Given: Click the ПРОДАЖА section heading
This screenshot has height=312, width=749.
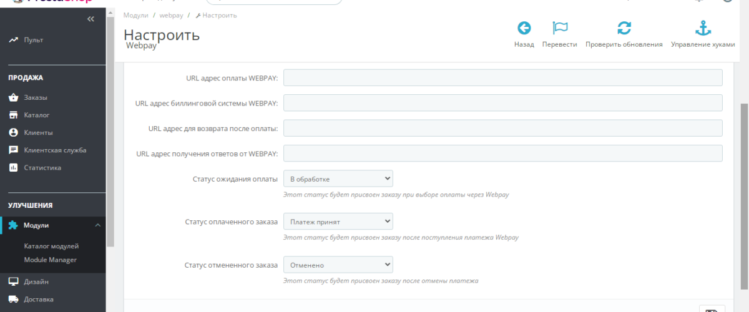Looking at the screenshot, I should (x=26, y=78).
